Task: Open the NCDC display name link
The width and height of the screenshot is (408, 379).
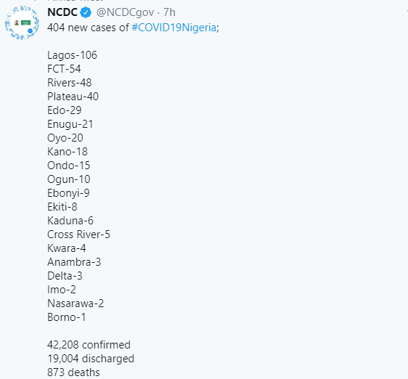Action: tap(62, 12)
